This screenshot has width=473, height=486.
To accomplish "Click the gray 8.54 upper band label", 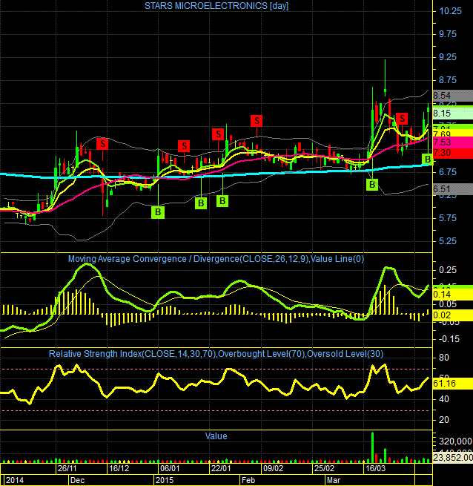I will tap(453, 96).
